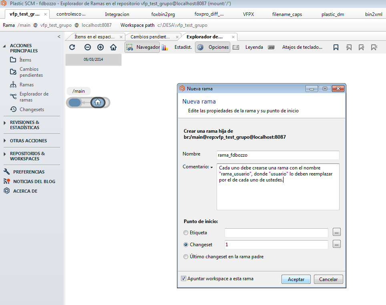Click the /main branch label
Viewport: 386px width, 305px height.
click(78, 91)
